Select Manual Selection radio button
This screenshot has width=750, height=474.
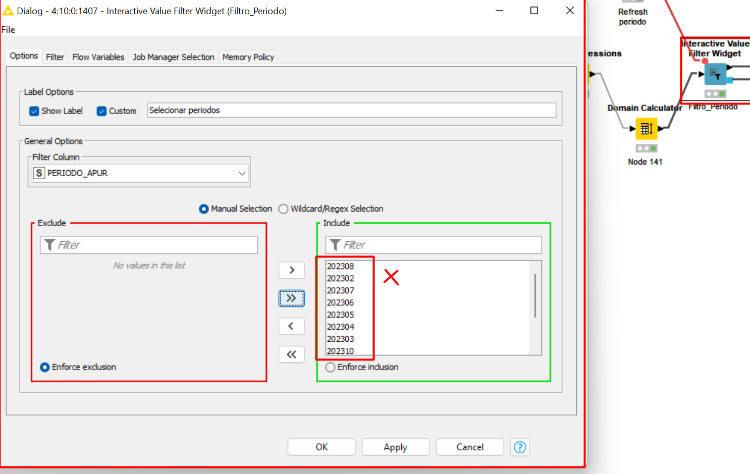click(x=204, y=209)
